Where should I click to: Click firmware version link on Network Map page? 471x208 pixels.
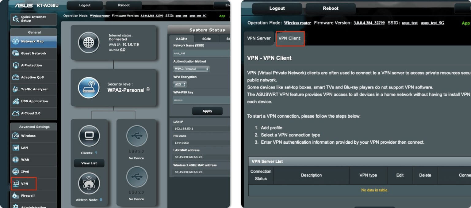(x=152, y=16)
